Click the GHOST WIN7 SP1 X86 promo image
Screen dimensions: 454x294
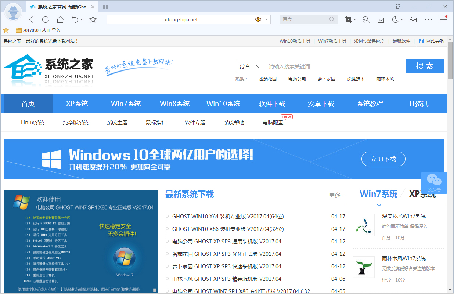(x=81, y=241)
